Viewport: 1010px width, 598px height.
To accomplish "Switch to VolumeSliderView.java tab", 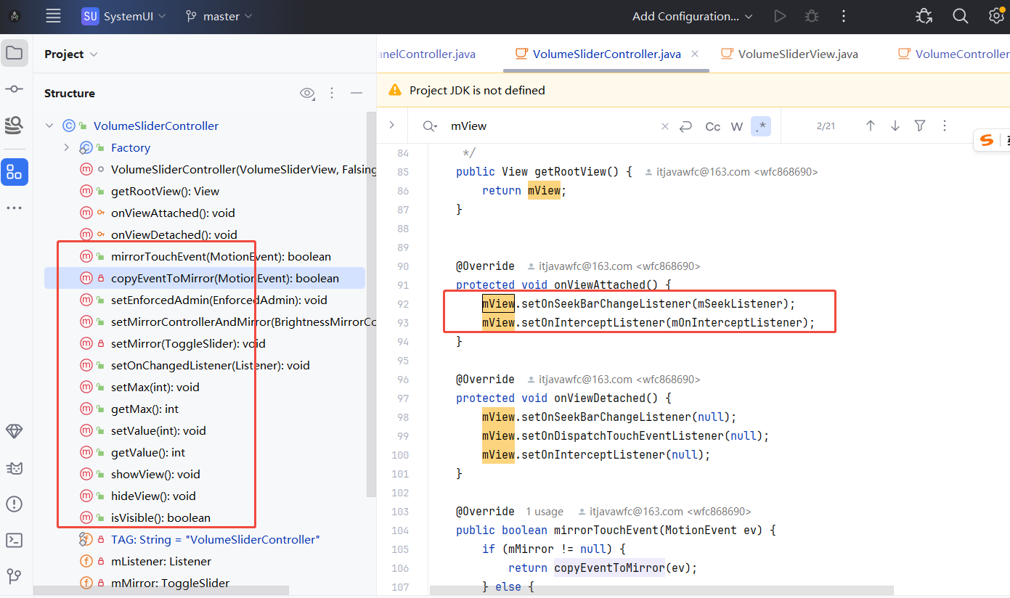I will (789, 54).
